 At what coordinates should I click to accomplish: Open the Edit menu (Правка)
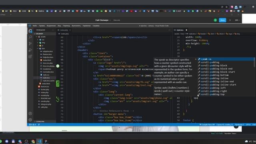coord(42,26)
